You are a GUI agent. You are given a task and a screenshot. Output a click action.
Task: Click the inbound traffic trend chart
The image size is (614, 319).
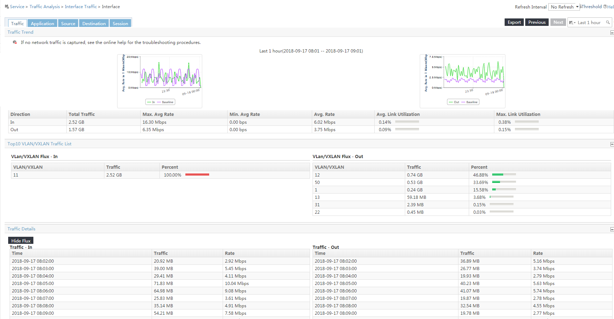(x=160, y=81)
